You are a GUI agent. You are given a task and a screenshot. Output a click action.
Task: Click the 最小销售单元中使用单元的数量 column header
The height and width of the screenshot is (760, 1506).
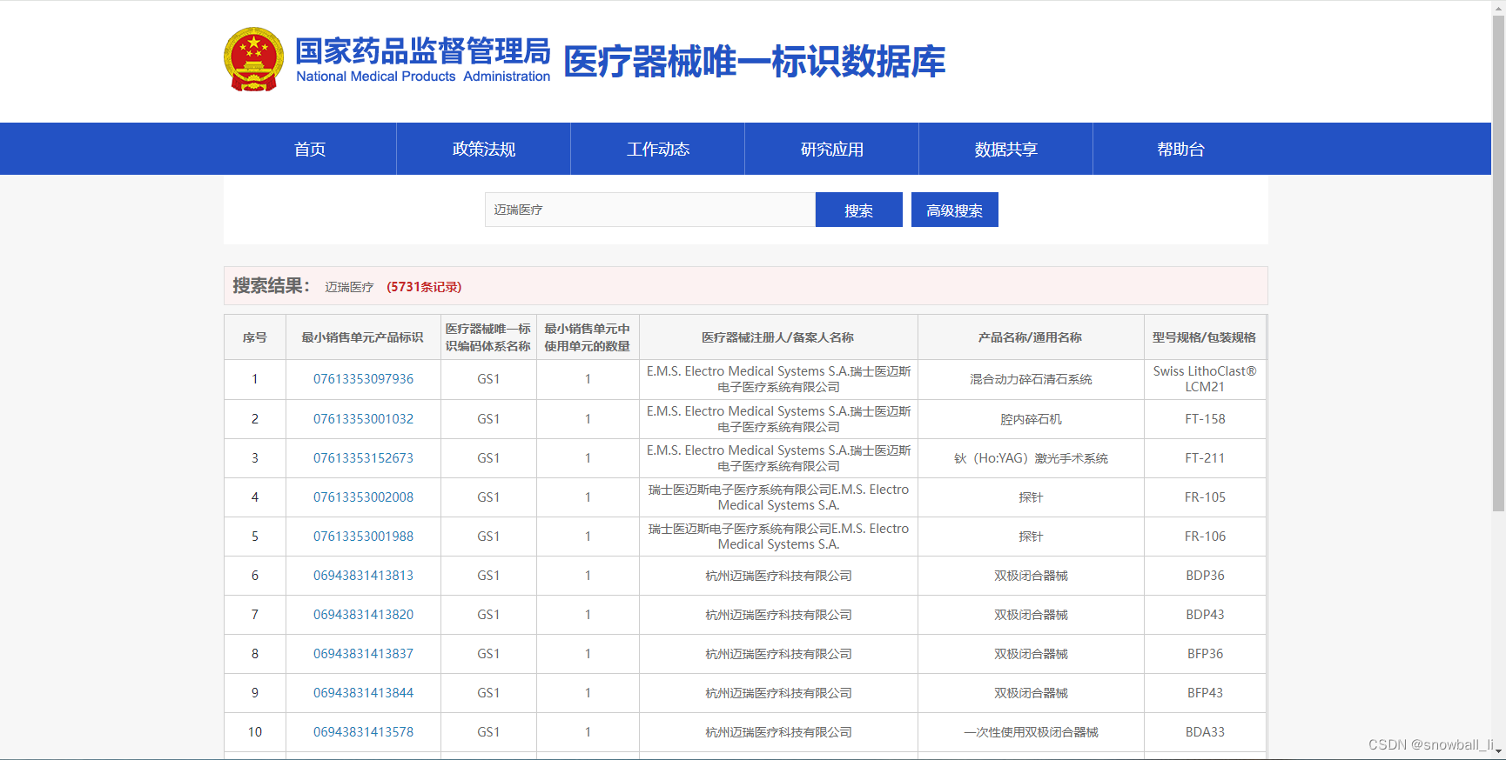588,337
